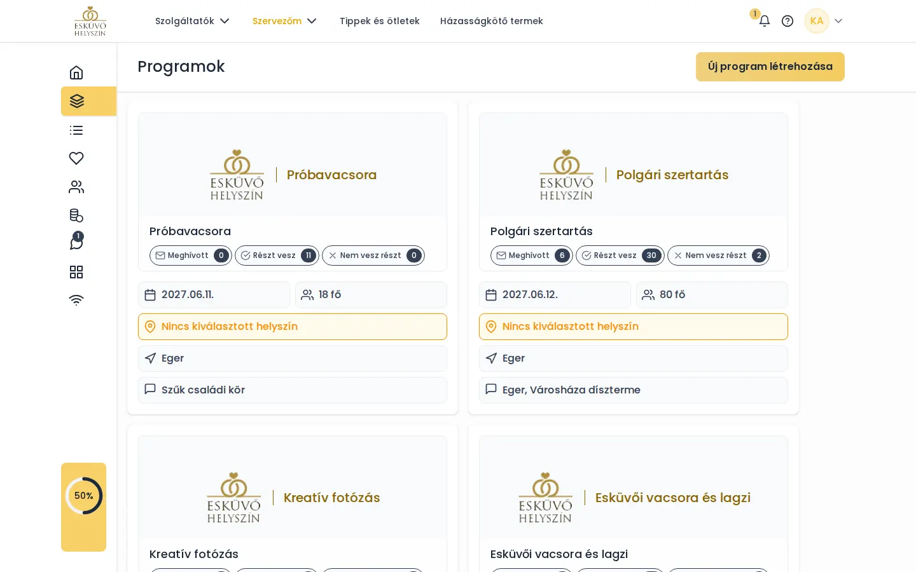
Task: Open Tippek és ötletek menu item
Action: pyautogui.click(x=380, y=21)
